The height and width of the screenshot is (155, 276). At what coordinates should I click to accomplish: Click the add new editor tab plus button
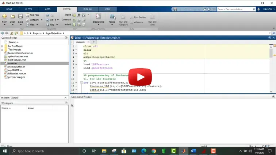(x=94, y=42)
